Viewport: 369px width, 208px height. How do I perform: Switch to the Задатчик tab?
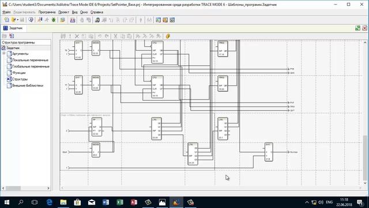tap(13, 28)
